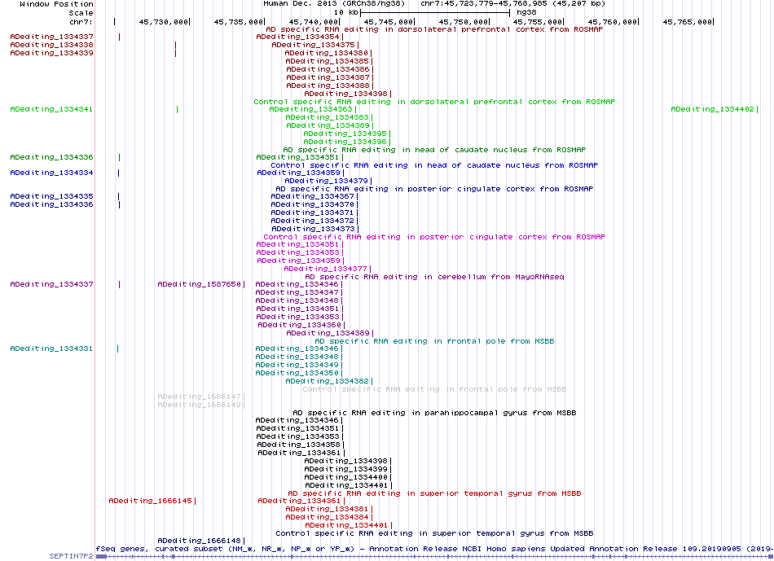This screenshot has width=774, height=561.
Task: Select the ADediting_1334396 feature
Action: pos(345,142)
